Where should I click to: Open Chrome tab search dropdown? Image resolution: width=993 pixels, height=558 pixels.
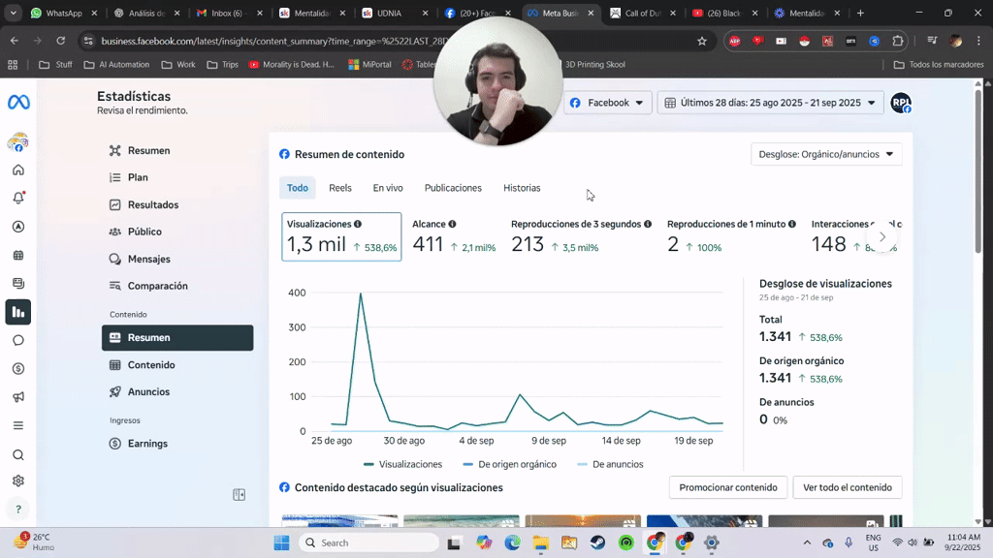click(x=13, y=13)
